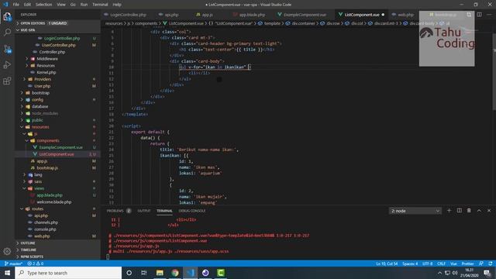496x279 pixels.
Task: Expand the Middleware folder
Action: [47, 59]
